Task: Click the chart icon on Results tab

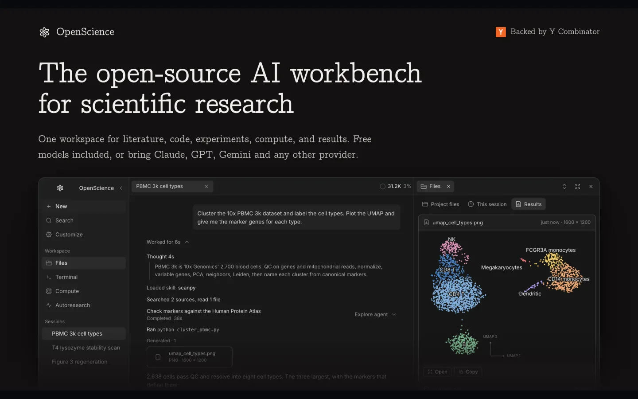Action: [x=518, y=204]
